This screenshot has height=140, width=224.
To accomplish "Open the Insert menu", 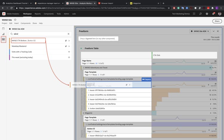I will [x=16, y=23].
